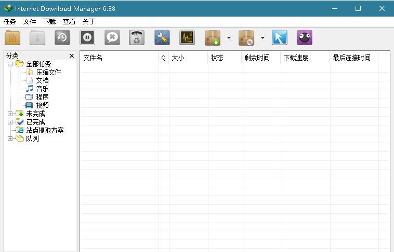Select the 压缩文件 category
Viewport: 394px width, 252px height.
click(x=48, y=72)
